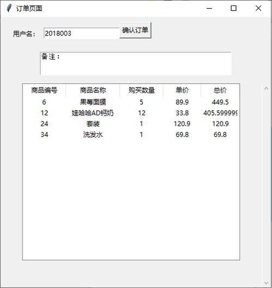272x288 pixels.
Task: Click inside the 备注 text box
Action: click(135, 63)
